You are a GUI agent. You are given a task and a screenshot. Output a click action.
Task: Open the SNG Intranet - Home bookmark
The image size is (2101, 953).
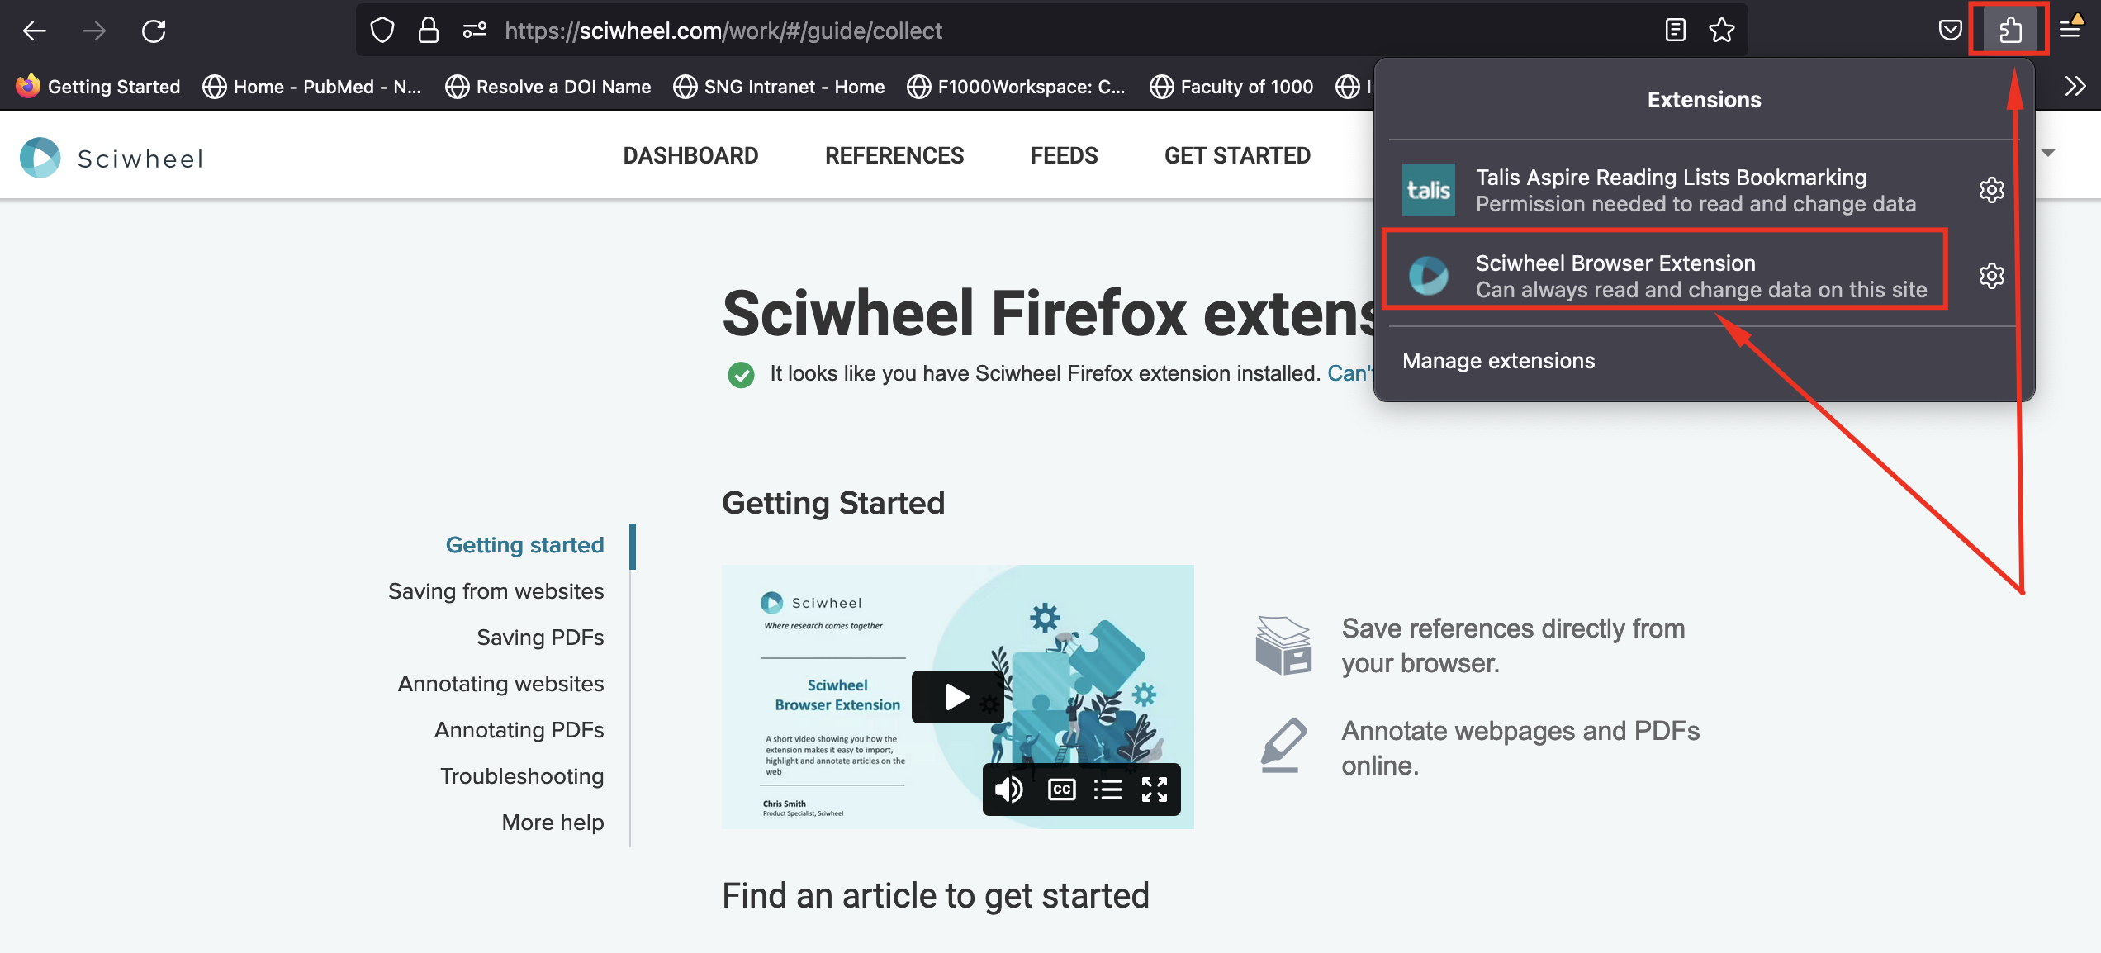coord(779,86)
